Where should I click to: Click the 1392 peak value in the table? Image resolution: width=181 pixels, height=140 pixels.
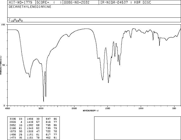(x=30, y=125)
